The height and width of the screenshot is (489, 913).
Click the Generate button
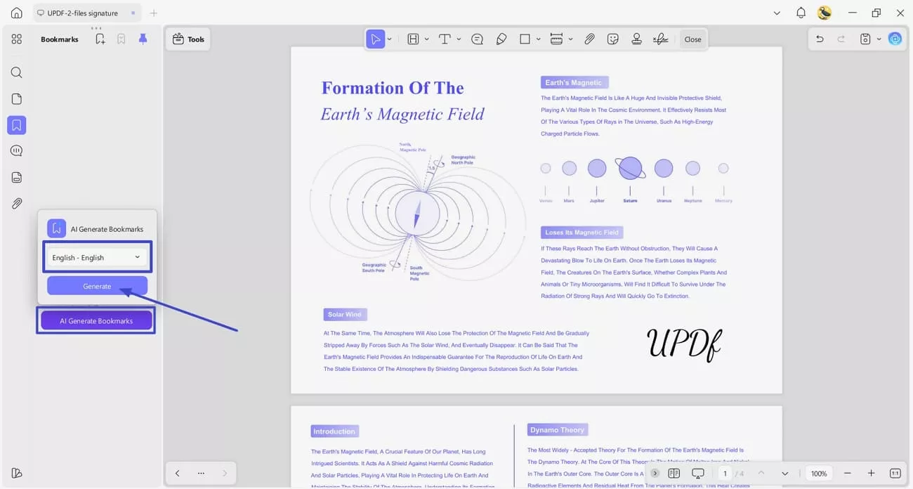pyautogui.click(x=97, y=286)
